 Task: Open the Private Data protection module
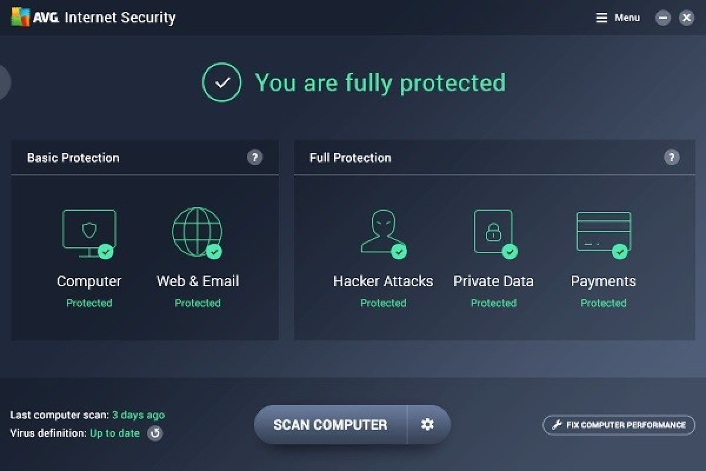tap(494, 231)
